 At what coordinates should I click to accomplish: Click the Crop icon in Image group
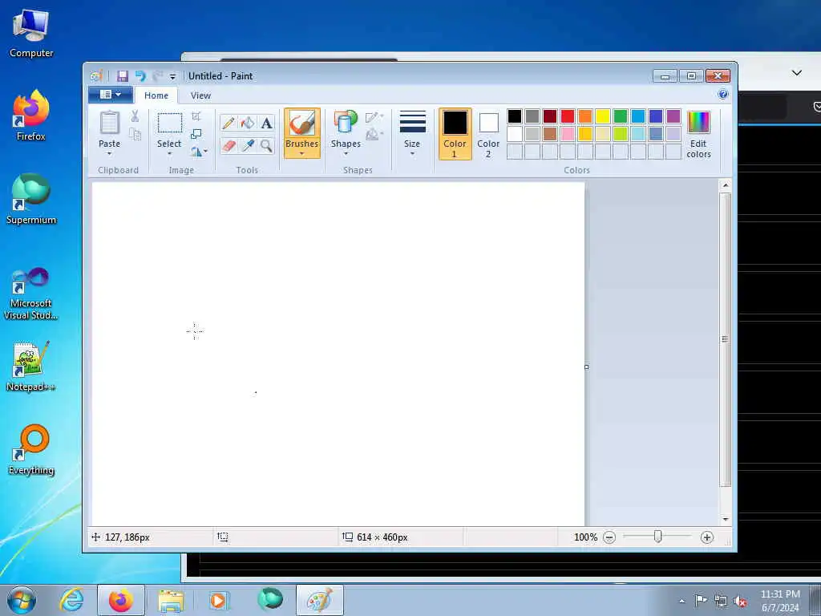(x=196, y=116)
